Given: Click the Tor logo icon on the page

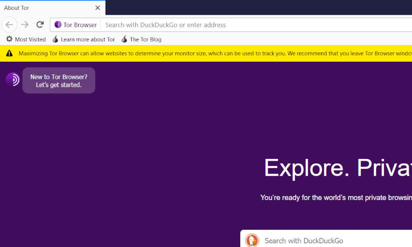Looking at the screenshot, I should (13, 79).
